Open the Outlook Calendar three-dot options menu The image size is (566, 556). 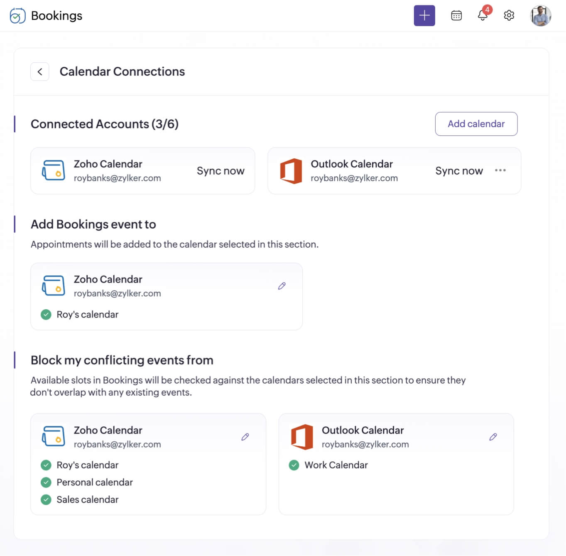(x=500, y=170)
